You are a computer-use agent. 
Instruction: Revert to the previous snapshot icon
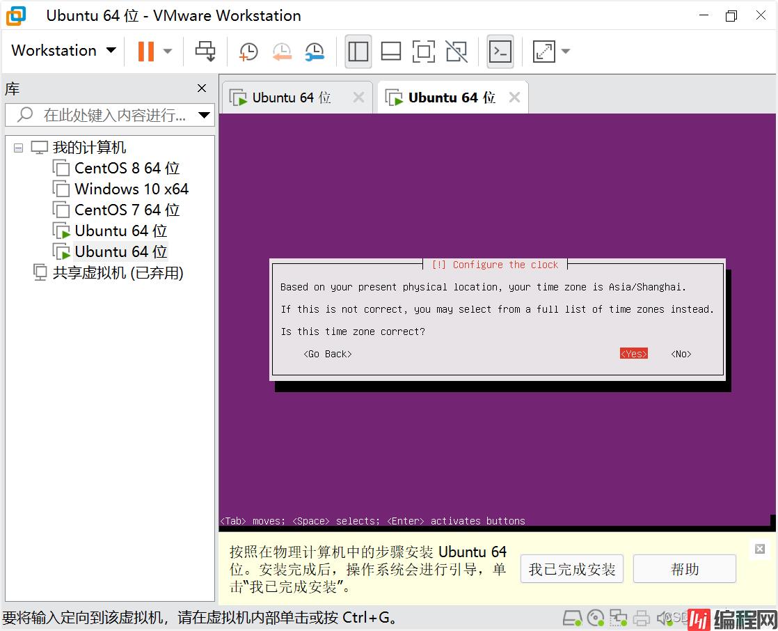point(281,51)
